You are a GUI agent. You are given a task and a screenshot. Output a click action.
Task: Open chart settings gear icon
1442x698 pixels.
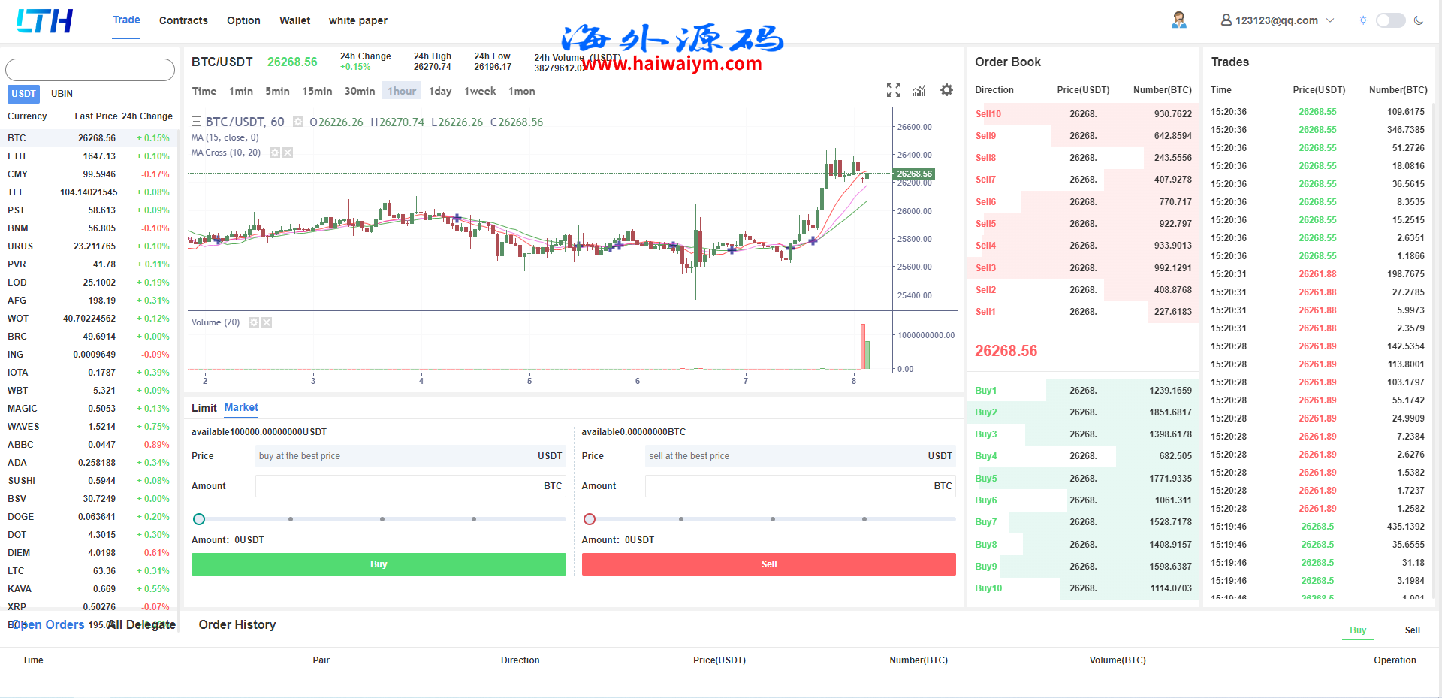(x=946, y=90)
